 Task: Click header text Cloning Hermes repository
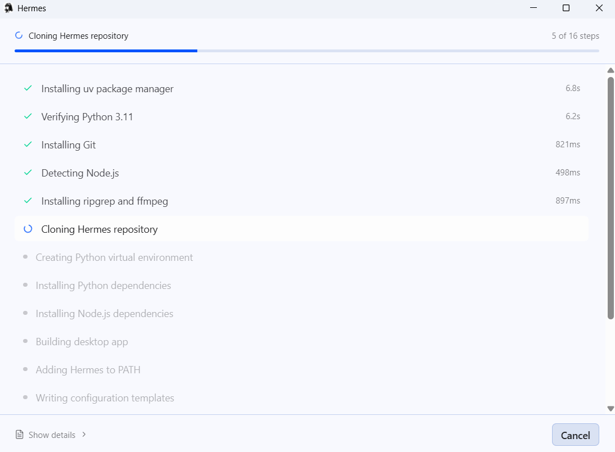(79, 36)
